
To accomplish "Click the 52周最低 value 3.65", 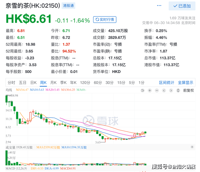I will (29, 51).
